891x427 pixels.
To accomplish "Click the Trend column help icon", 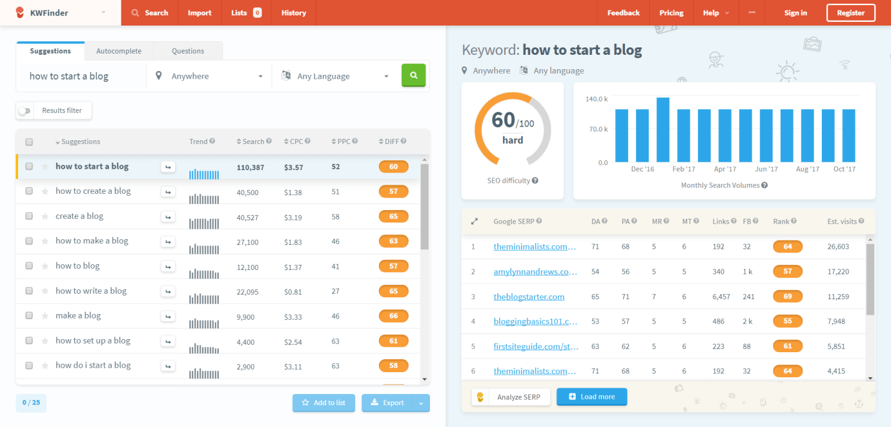I will tap(212, 142).
